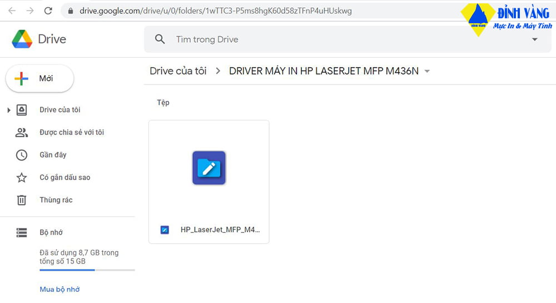Click the Drive của tôi sidebar icon

(x=22, y=110)
